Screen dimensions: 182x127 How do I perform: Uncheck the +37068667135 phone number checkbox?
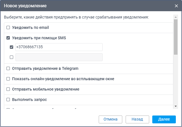click(x=11, y=47)
